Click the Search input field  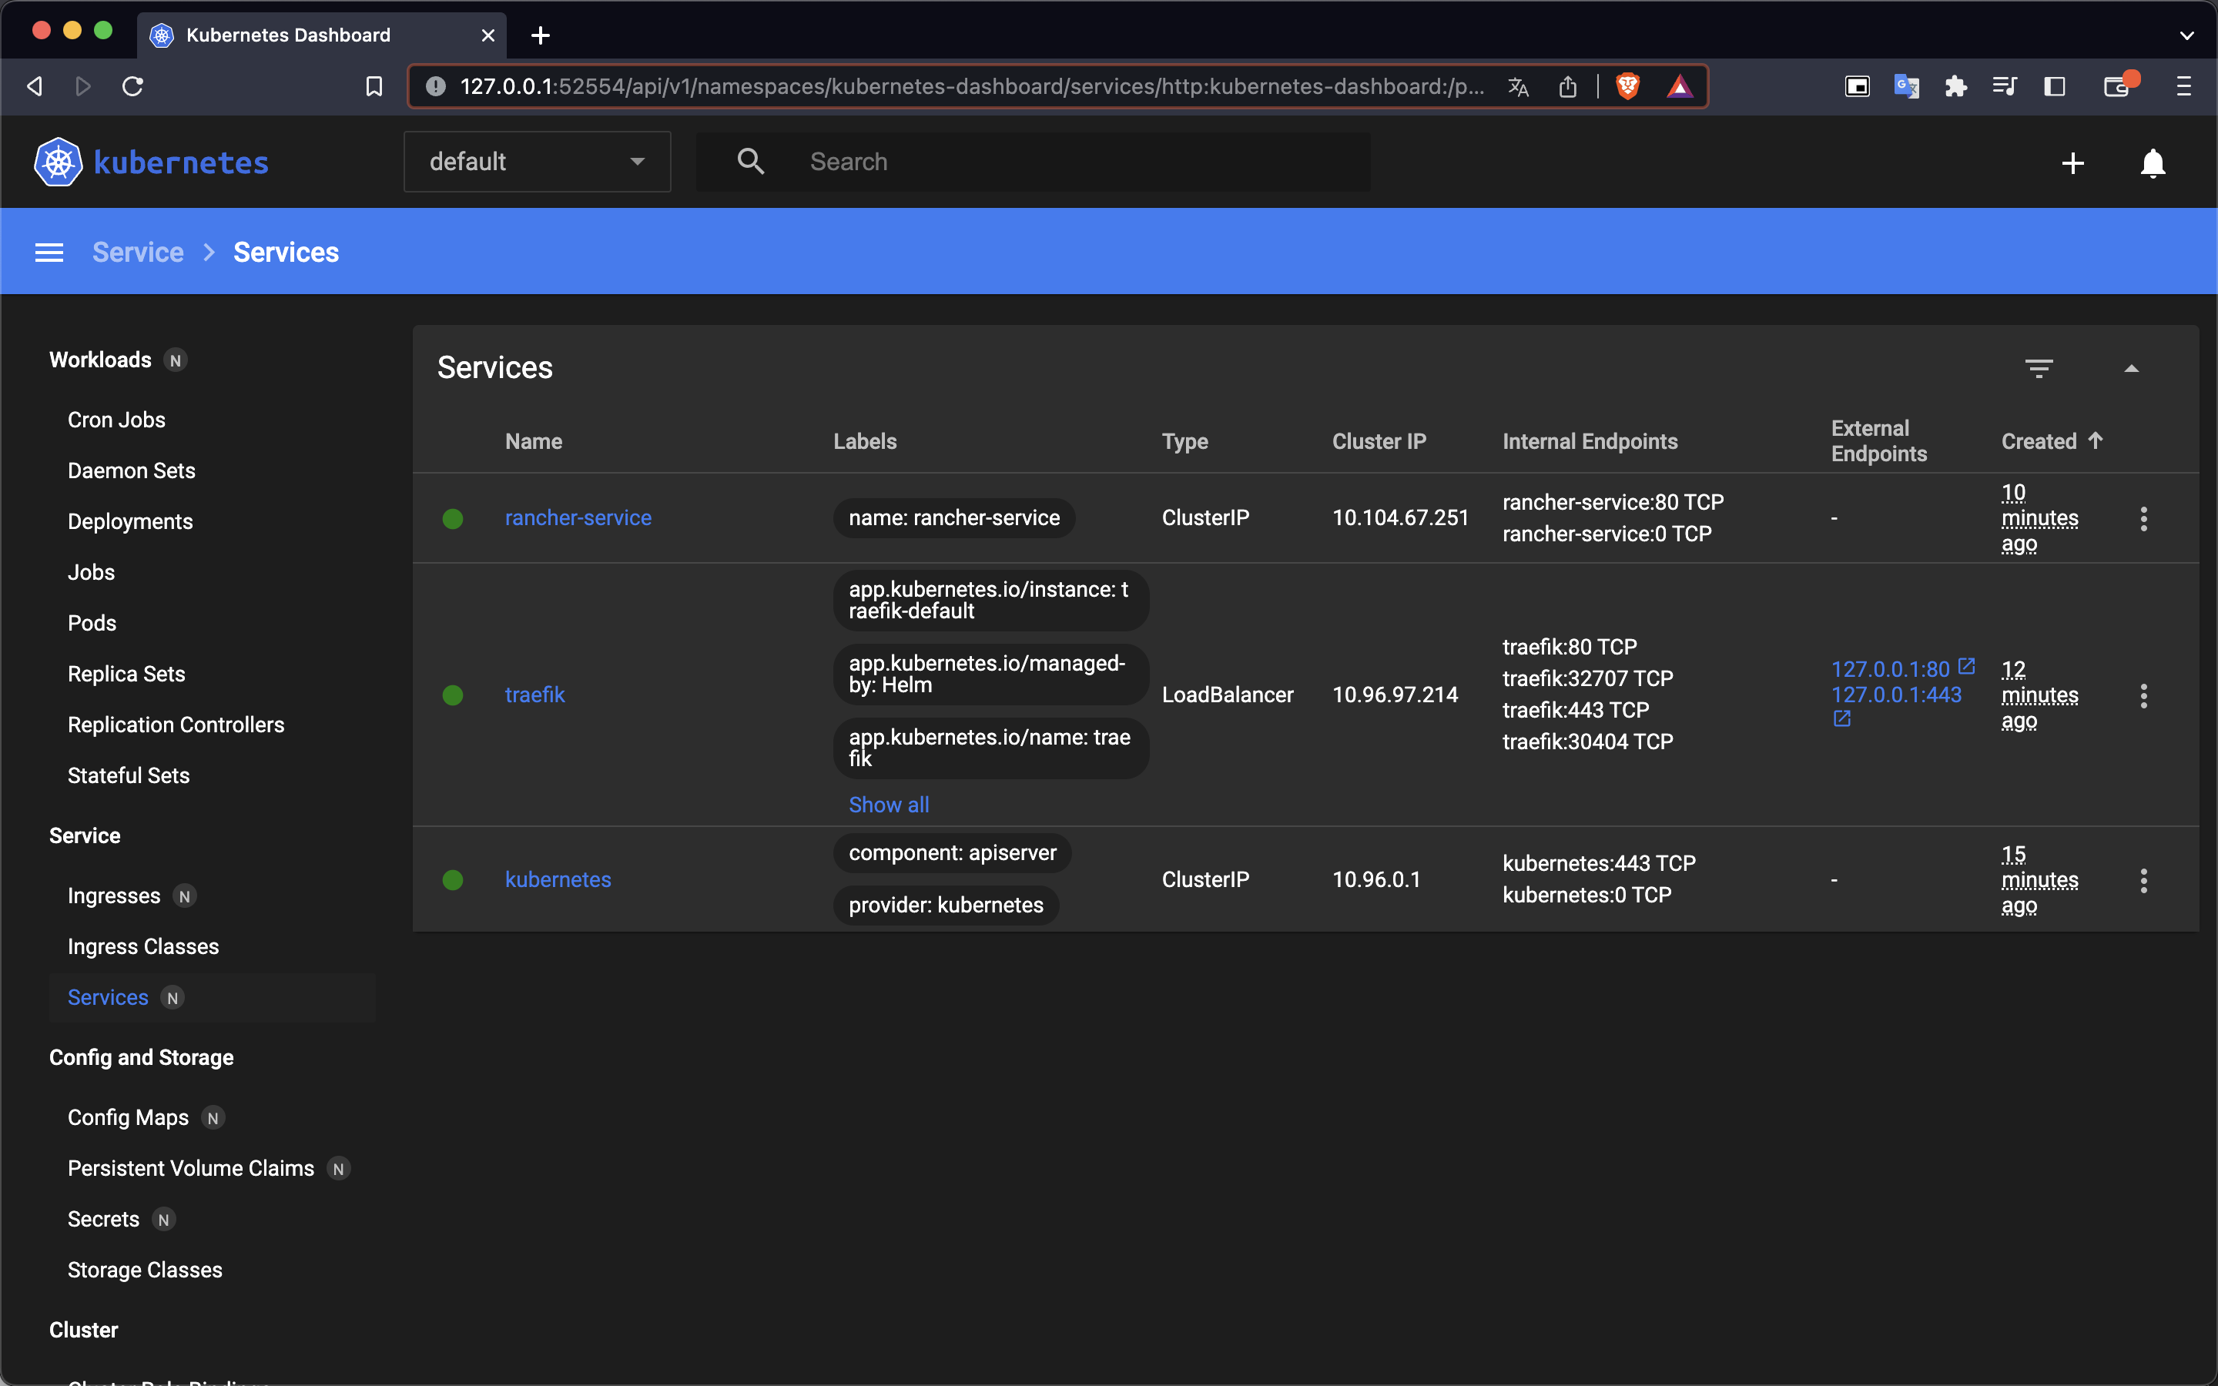tap(1034, 162)
